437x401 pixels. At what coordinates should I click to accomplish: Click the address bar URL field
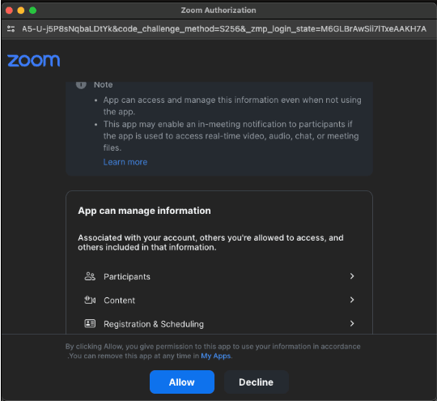click(x=224, y=28)
